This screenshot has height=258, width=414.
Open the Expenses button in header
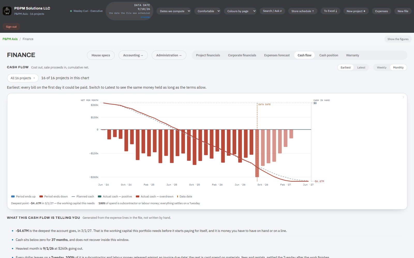[x=381, y=11]
